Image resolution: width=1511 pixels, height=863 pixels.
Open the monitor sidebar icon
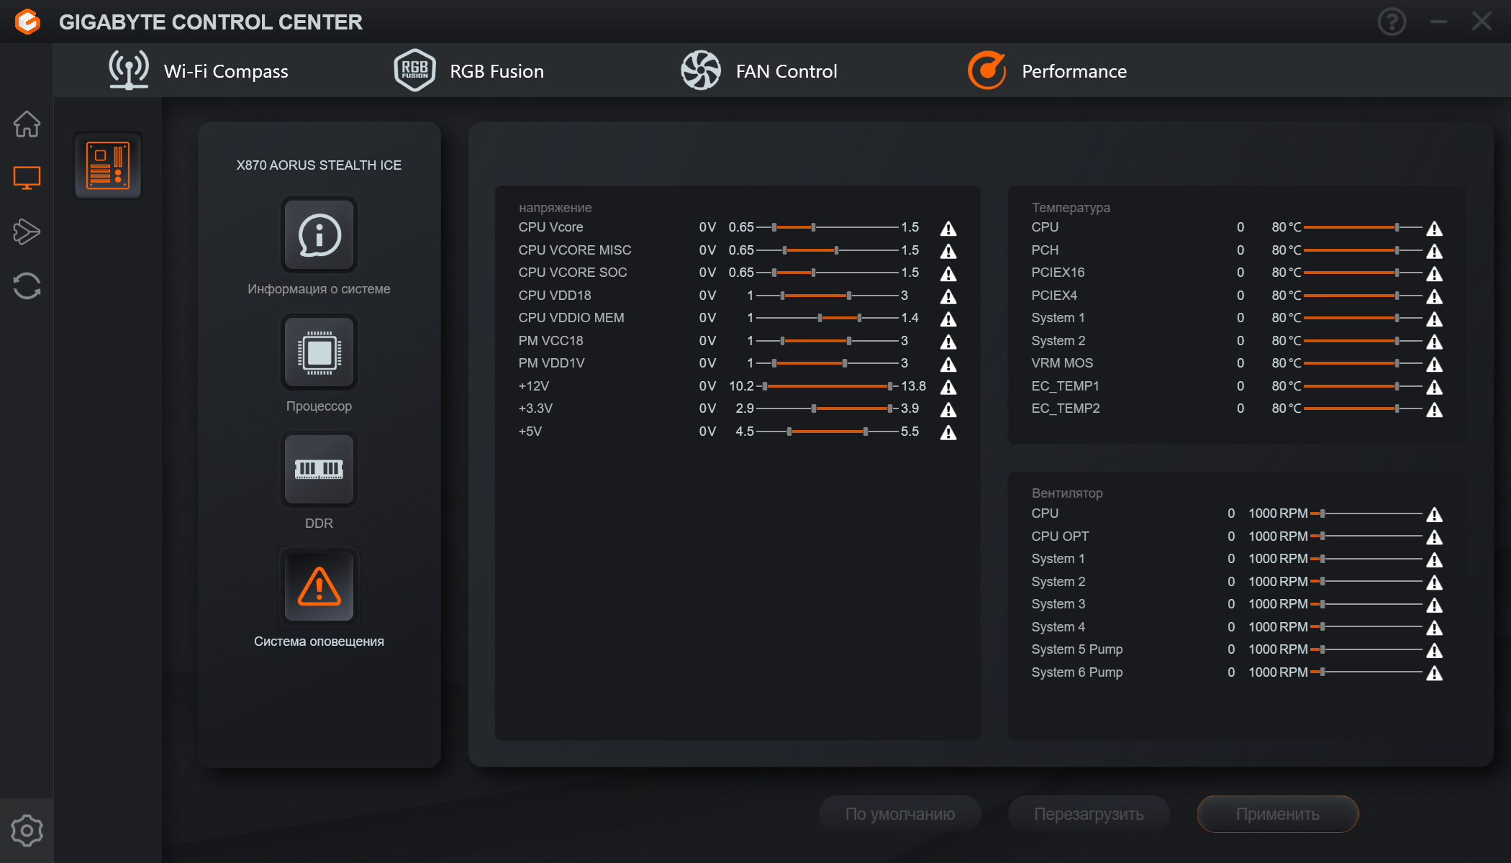click(27, 178)
